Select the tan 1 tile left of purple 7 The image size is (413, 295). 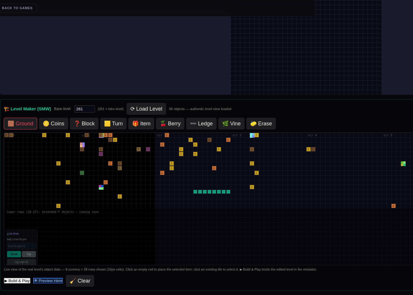139,149
